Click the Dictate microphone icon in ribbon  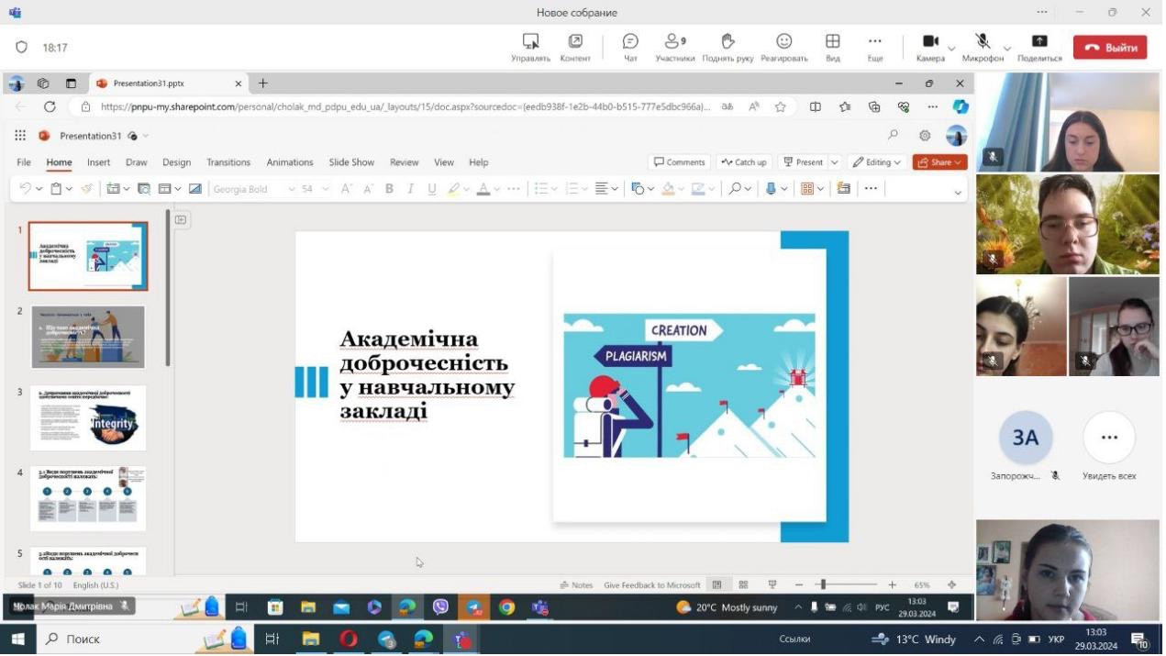coord(772,189)
